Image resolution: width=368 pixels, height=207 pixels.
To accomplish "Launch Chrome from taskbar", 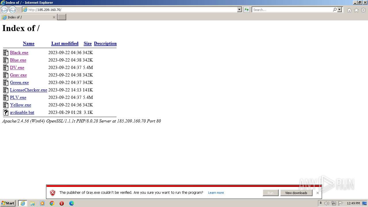I will (52, 203).
